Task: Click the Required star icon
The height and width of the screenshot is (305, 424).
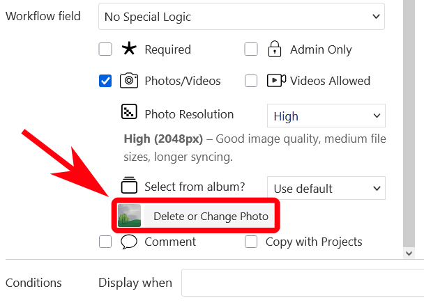Action: click(129, 49)
